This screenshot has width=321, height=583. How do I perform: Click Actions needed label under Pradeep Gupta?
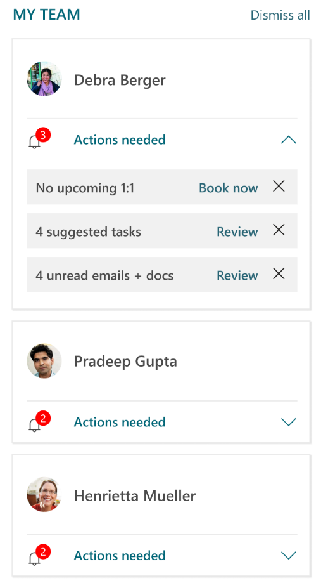coord(120,422)
